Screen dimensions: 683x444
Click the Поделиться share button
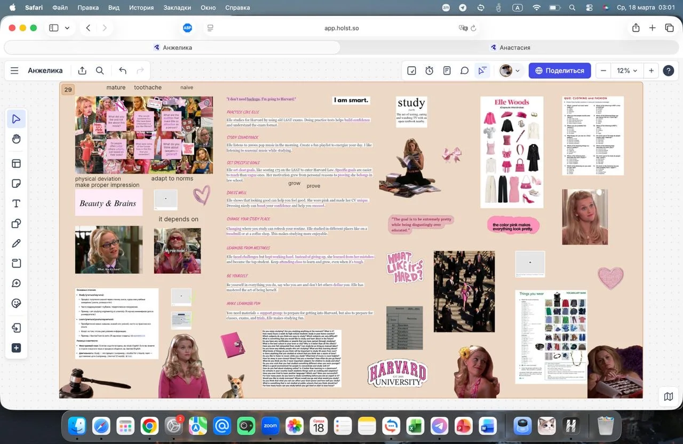tap(560, 70)
